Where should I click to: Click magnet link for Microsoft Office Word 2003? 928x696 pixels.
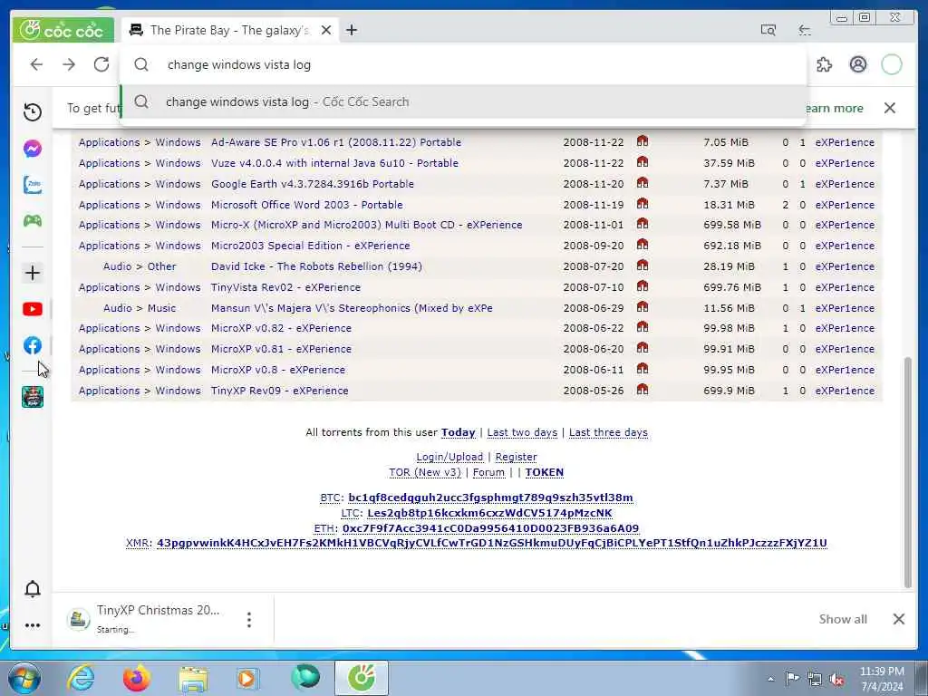[x=643, y=204]
